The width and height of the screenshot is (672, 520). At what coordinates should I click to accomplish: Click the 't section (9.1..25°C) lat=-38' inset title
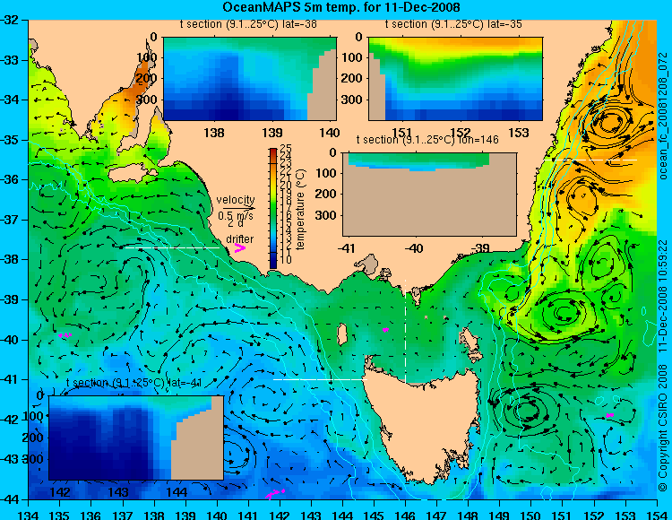[248, 24]
